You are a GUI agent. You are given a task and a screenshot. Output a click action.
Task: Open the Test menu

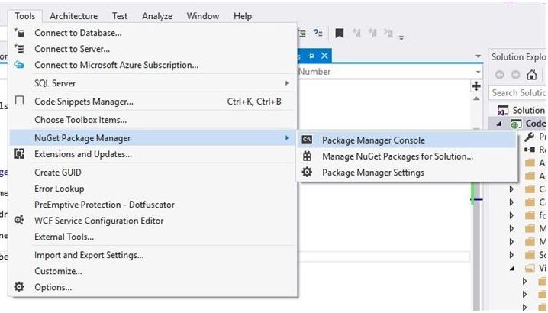[120, 16]
